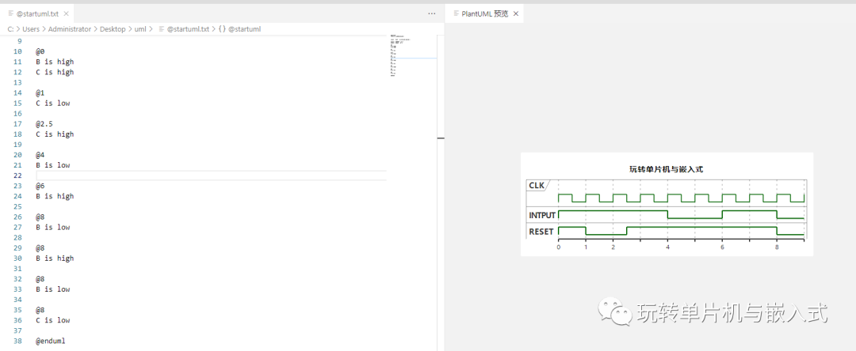Place cursor on '@2.5' line

point(44,123)
